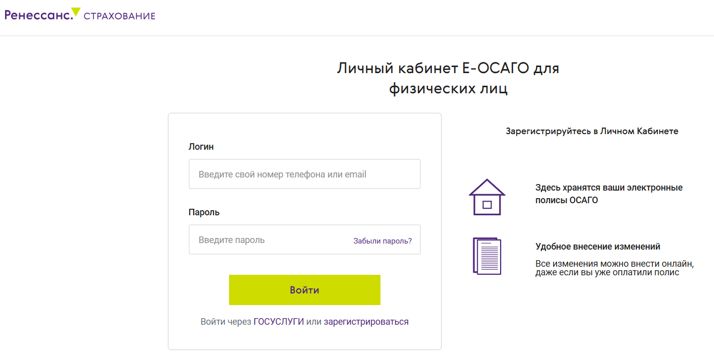714x359 pixels.
Task: Click the Логин field label
Action: [x=201, y=147]
